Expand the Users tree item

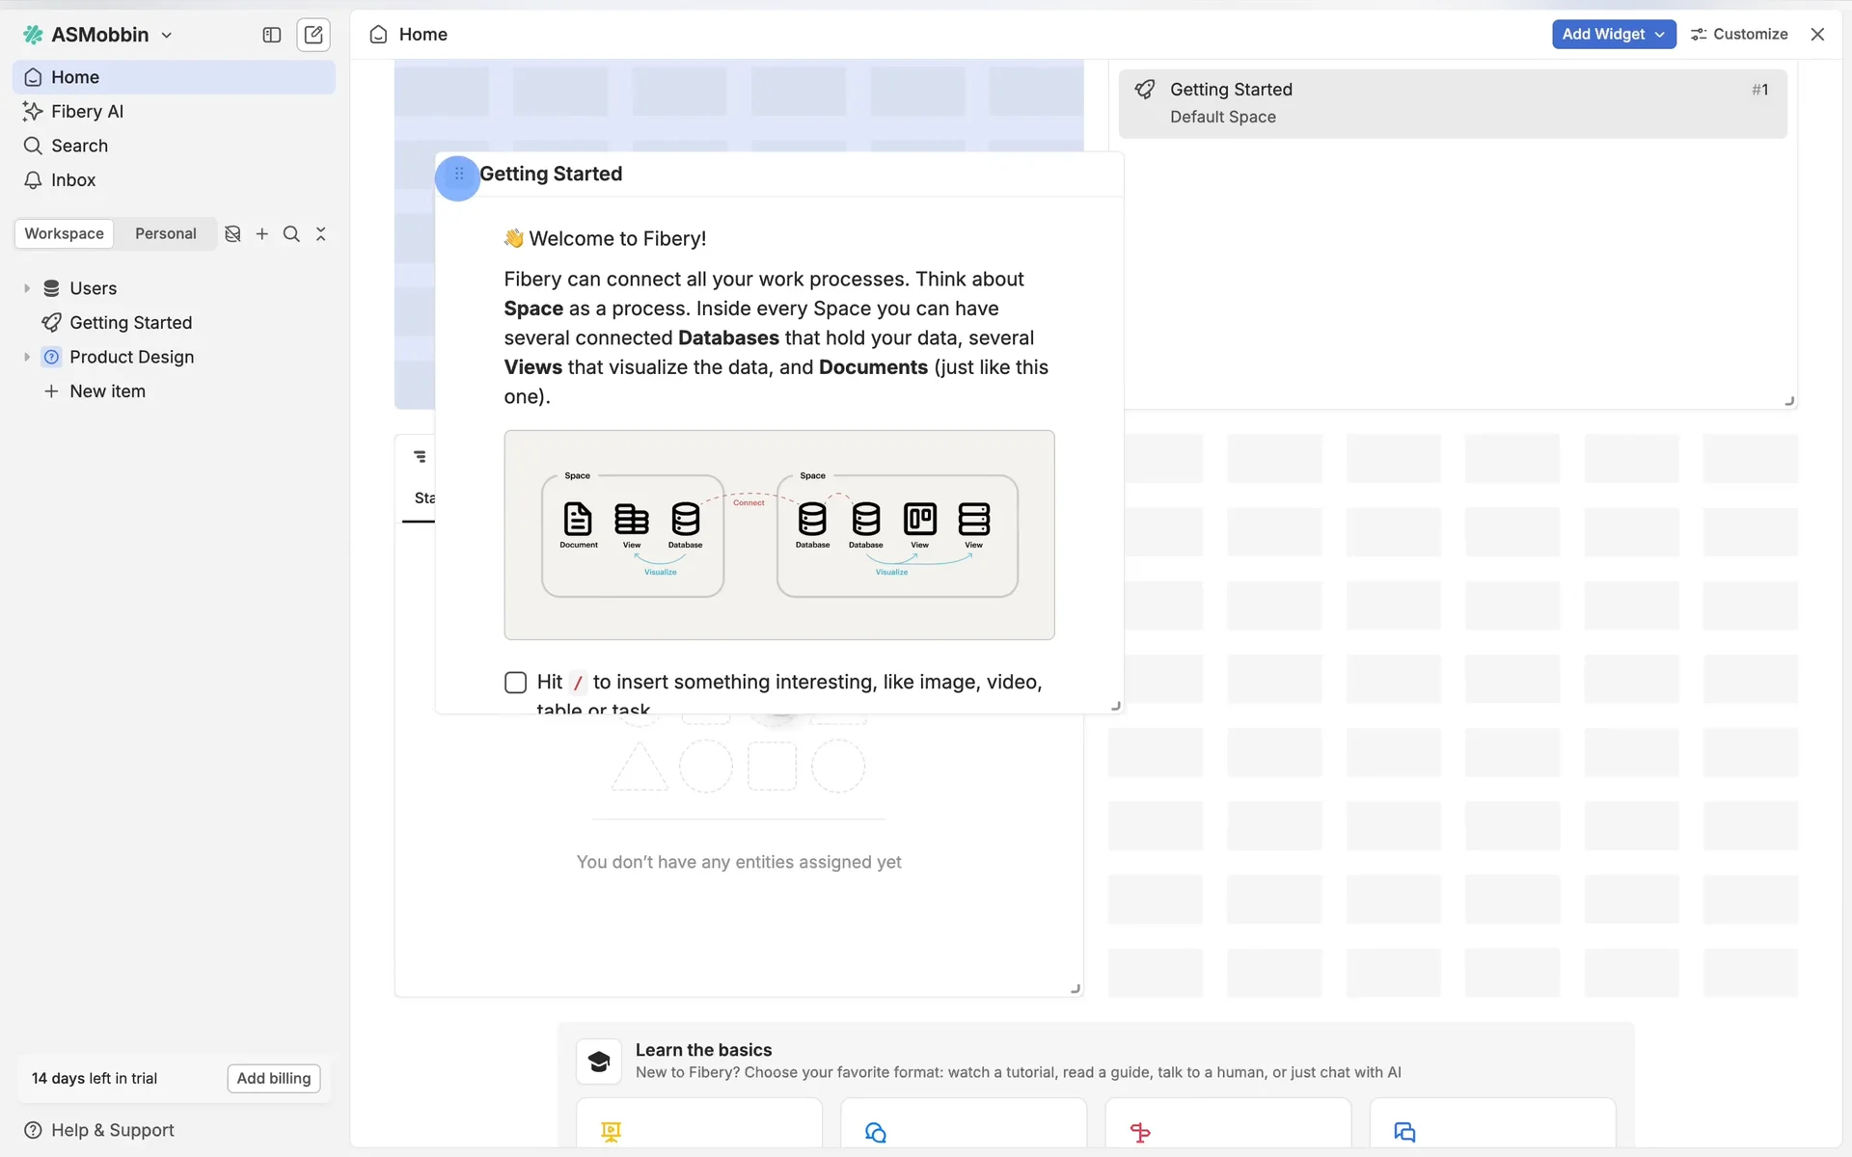pos(27,288)
